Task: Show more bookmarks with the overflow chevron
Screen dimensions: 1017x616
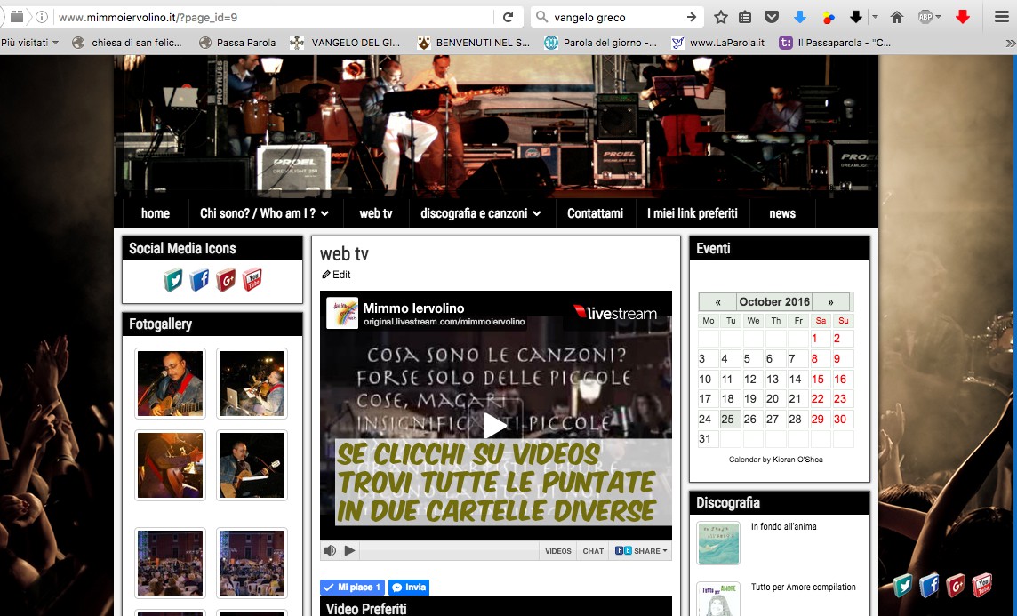Action: [1010, 43]
